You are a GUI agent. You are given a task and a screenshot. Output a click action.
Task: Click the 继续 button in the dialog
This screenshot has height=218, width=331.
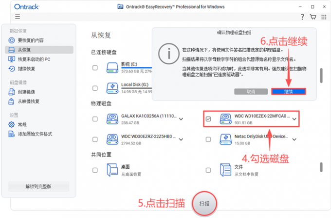(289, 92)
